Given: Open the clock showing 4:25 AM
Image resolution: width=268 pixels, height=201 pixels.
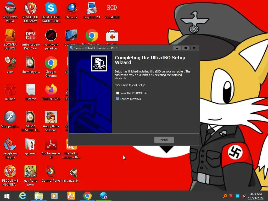Looking at the screenshot, I should pyautogui.click(x=256, y=196).
